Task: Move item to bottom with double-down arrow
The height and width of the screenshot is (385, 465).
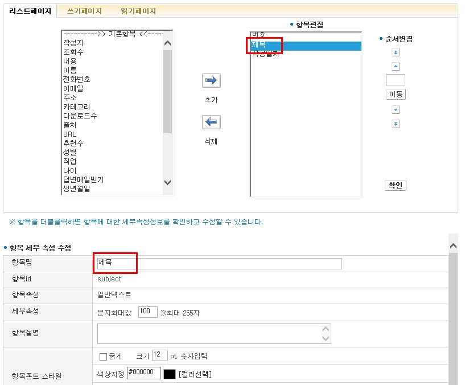Action: tap(396, 124)
